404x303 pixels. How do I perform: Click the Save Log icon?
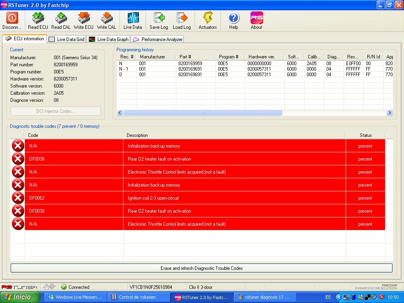159,18
